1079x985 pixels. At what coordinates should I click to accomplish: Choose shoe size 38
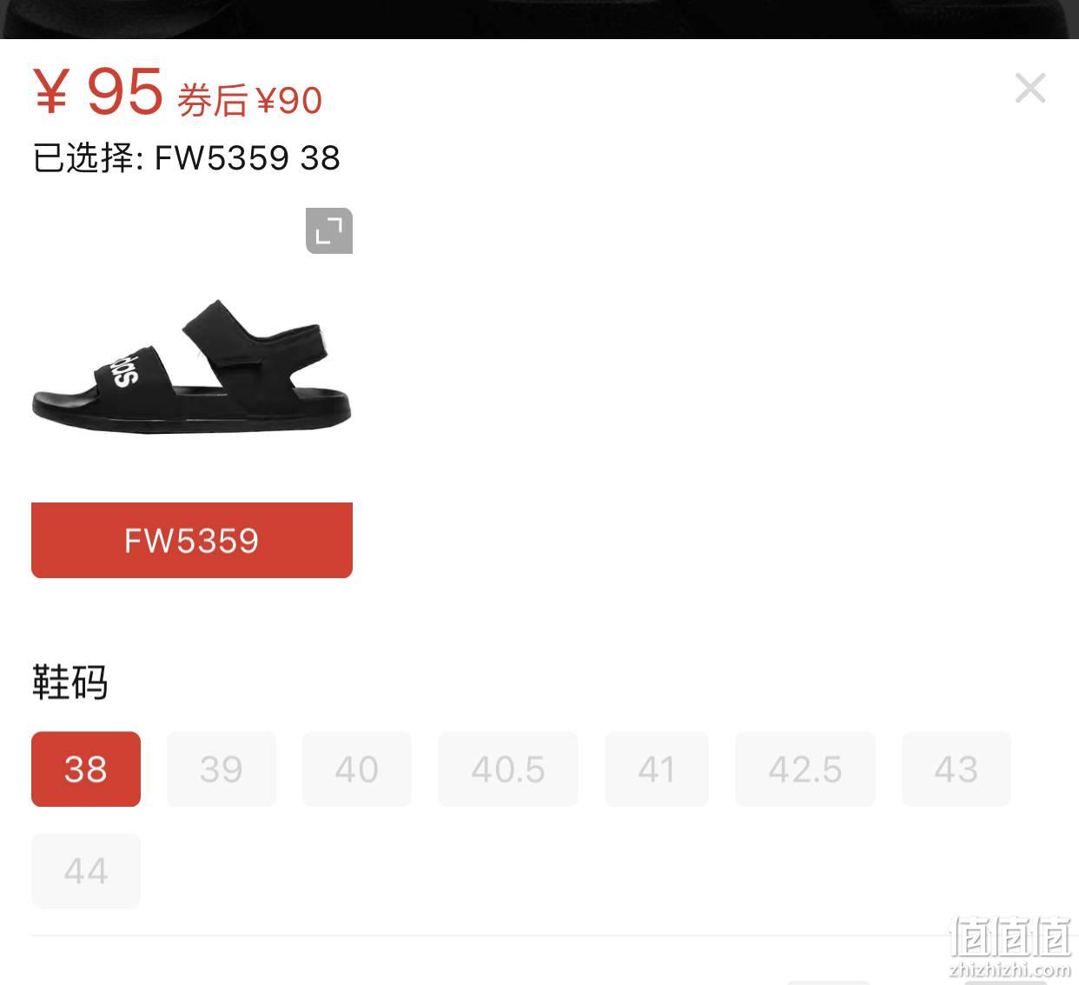click(x=86, y=769)
